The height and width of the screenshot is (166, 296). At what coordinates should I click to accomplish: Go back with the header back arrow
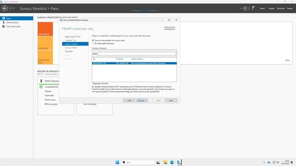5,8
